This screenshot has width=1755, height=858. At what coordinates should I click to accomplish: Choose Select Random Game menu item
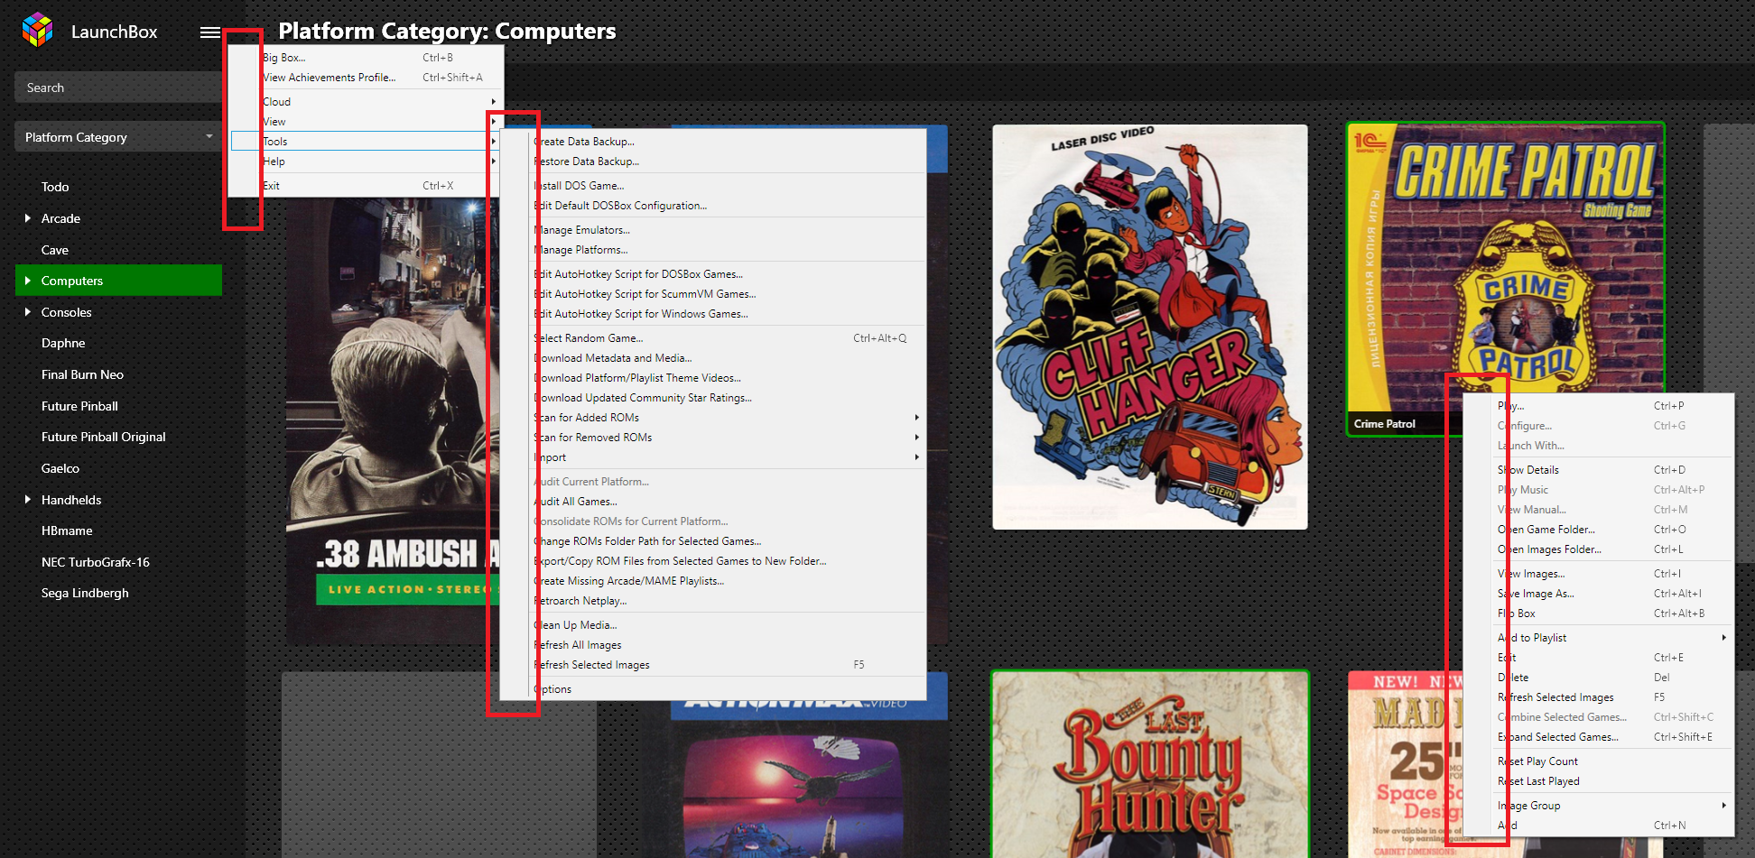pos(713,338)
